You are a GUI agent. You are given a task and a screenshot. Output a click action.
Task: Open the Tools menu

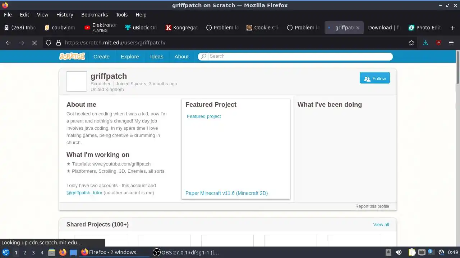tap(121, 15)
